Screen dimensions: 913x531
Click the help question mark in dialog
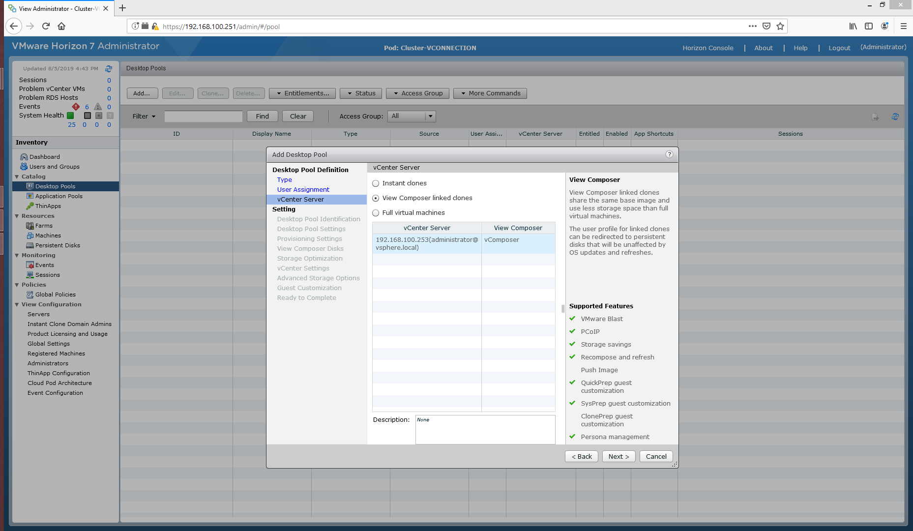pos(669,154)
